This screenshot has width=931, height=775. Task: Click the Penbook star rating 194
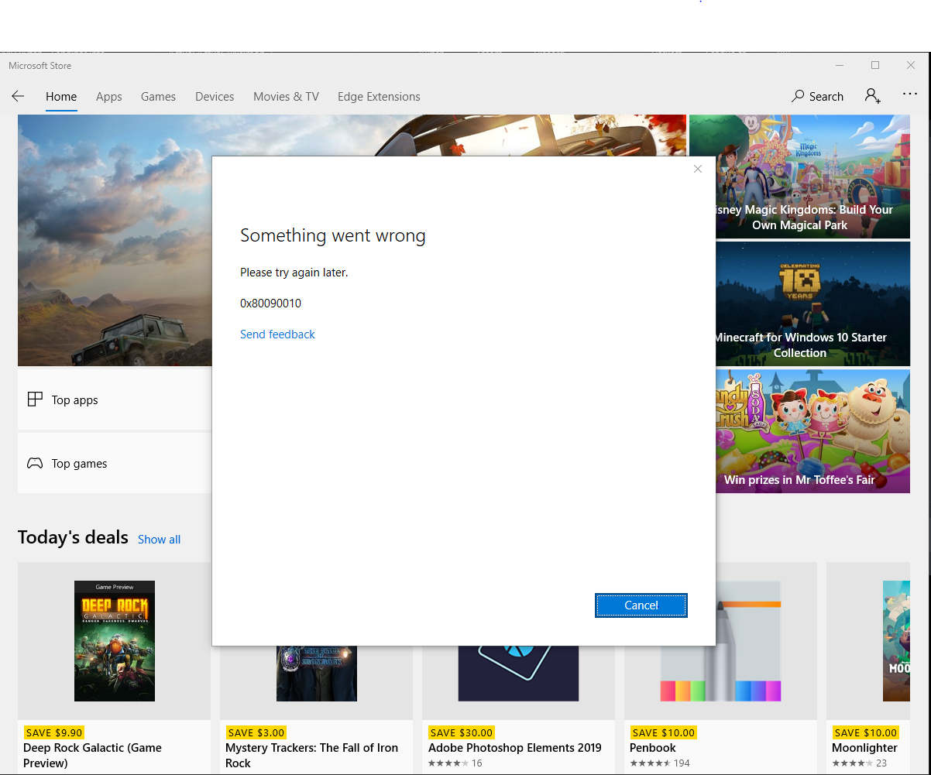(660, 763)
